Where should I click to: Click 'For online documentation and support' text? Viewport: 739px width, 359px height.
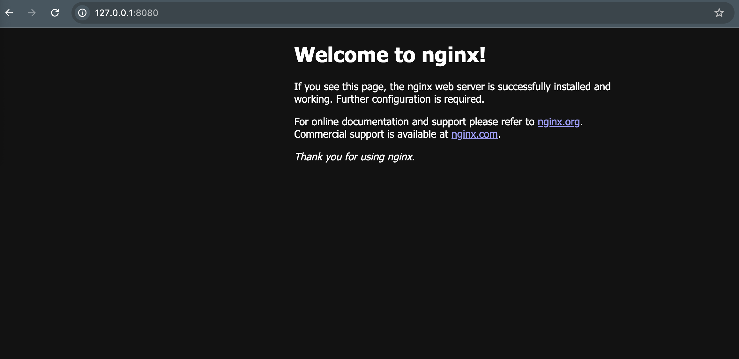[380, 122]
